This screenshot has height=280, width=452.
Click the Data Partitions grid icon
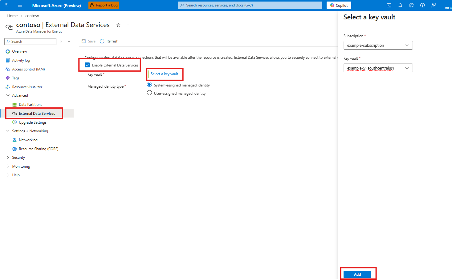tap(14, 105)
